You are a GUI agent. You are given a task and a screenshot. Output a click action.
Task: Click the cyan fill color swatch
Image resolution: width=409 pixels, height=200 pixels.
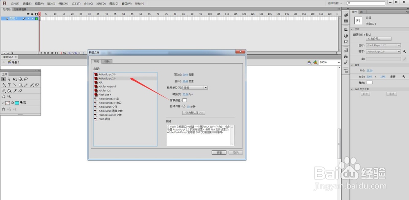click(x=17, y=103)
